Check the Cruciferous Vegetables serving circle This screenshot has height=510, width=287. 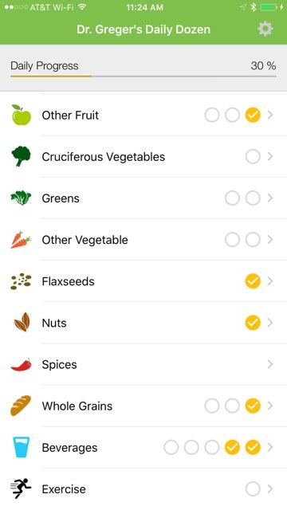pyautogui.click(x=253, y=156)
